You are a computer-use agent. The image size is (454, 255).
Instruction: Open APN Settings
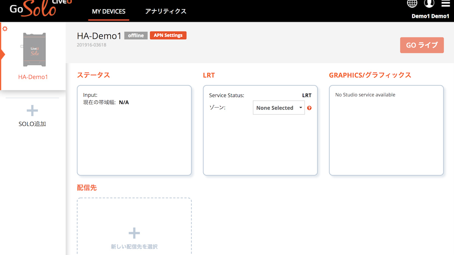click(x=168, y=36)
